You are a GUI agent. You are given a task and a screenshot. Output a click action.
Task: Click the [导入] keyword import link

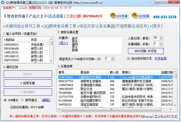pyautogui.click(x=63, y=43)
